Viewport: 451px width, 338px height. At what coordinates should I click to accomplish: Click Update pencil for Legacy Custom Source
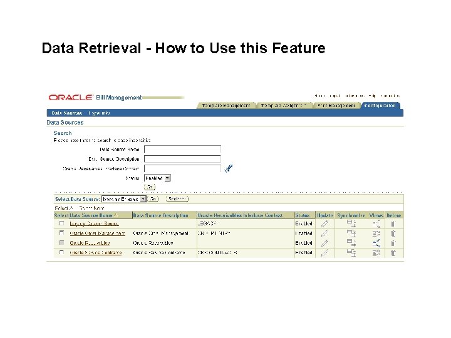tap(324, 223)
